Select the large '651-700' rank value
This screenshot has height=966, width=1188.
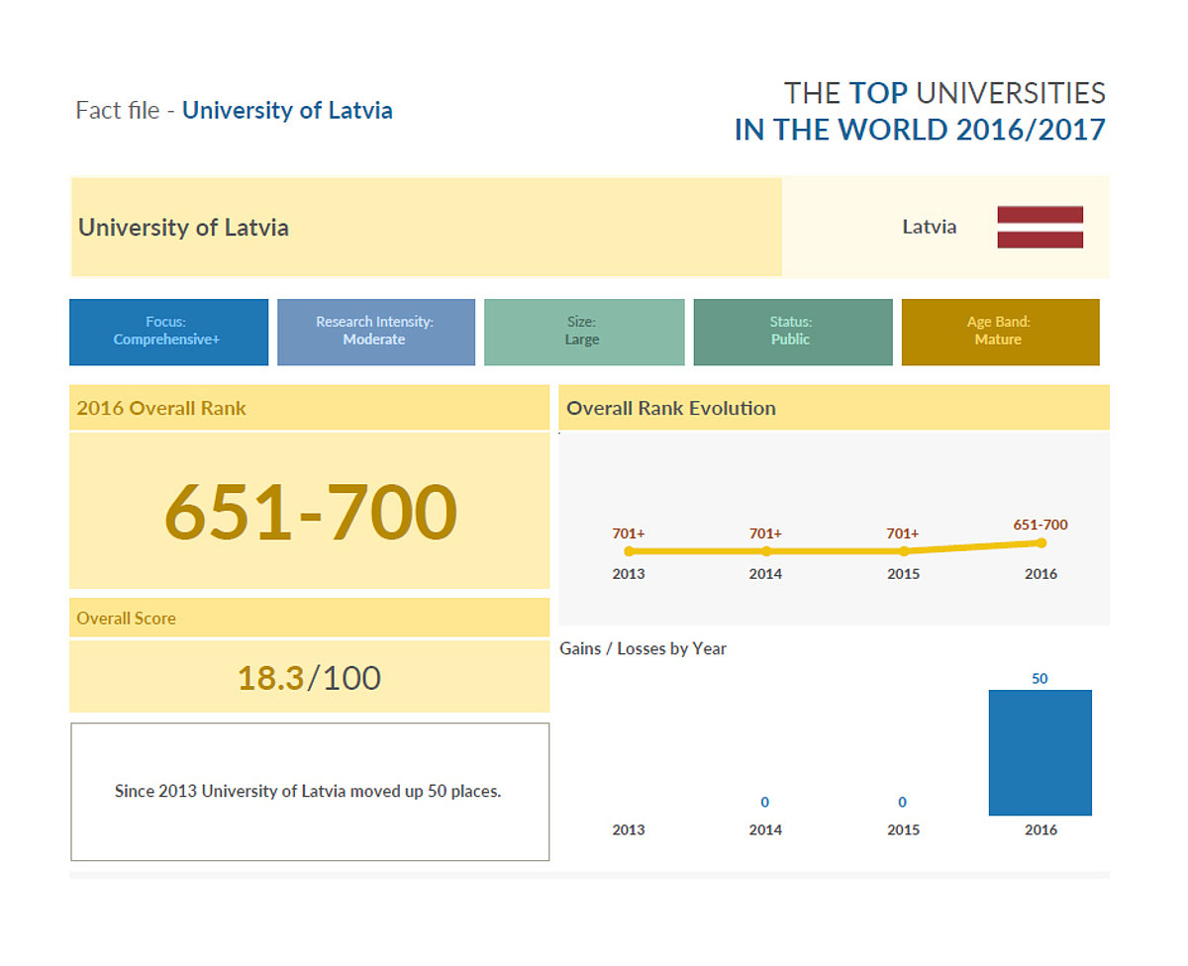(311, 512)
